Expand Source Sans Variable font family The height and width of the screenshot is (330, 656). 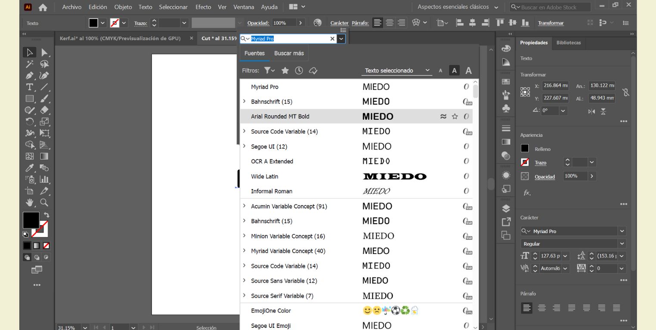coord(244,281)
